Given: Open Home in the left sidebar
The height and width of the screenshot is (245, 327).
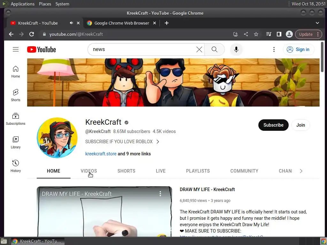Looking at the screenshot, I should point(16,72).
